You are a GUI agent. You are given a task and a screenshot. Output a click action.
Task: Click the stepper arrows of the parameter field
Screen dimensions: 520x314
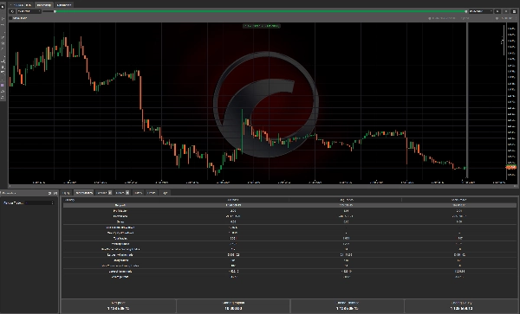[x=52, y=202]
